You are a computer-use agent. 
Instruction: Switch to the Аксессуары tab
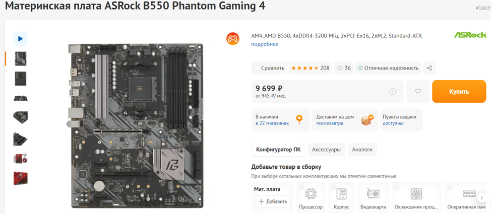pyautogui.click(x=326, y=150)
